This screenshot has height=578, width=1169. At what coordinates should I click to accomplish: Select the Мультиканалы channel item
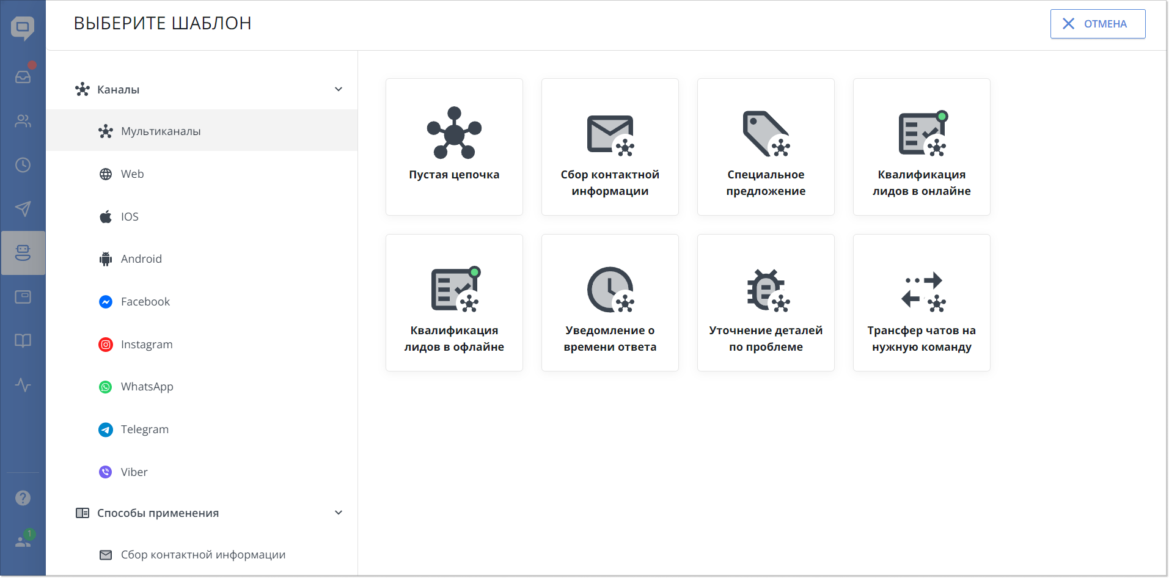pyautogui.click(x=202, y=131)
